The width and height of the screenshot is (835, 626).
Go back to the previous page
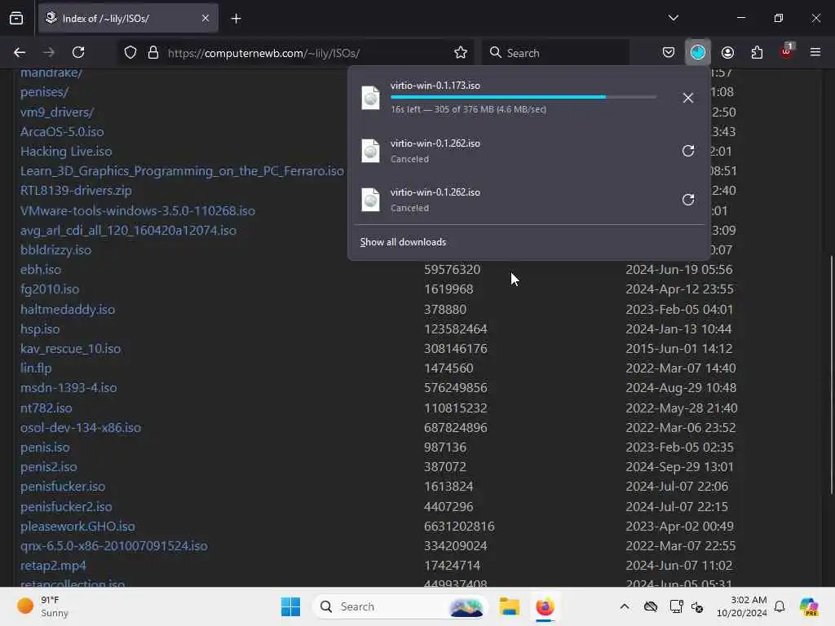coord(20,52)
